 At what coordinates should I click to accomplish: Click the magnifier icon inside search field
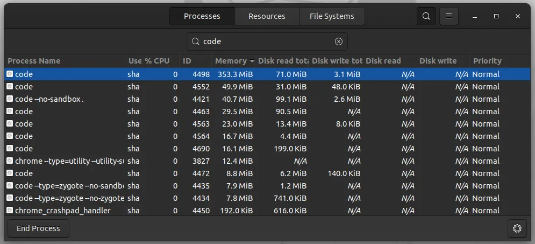coord(196,41)
